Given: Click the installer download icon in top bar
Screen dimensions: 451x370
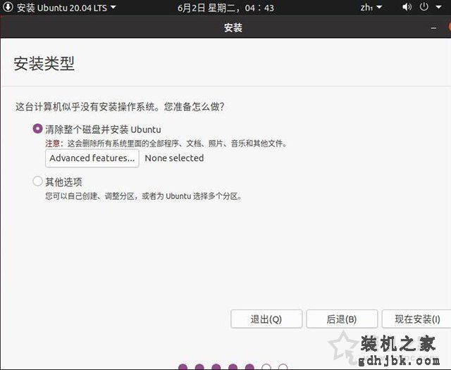Looking at the screenshot, I should (8, 7).
